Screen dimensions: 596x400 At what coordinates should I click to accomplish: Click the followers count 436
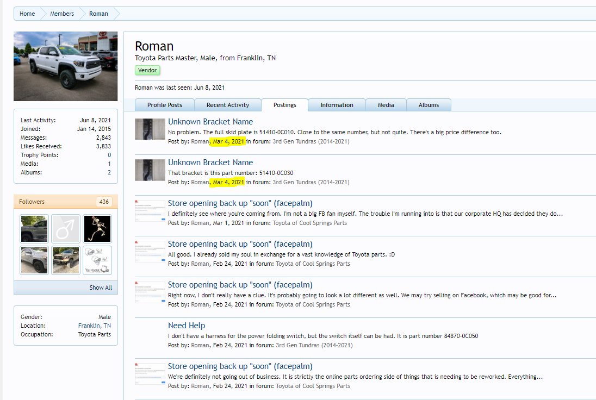(104, 202)
